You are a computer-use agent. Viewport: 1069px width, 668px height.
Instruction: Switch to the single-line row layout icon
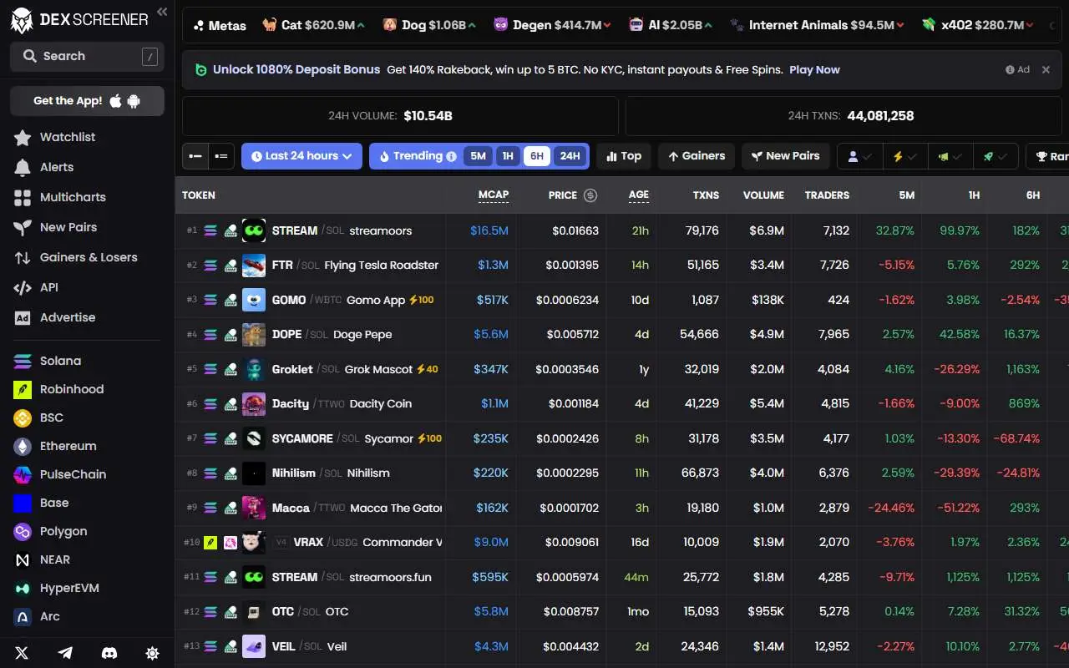click(x=195, y=156)
